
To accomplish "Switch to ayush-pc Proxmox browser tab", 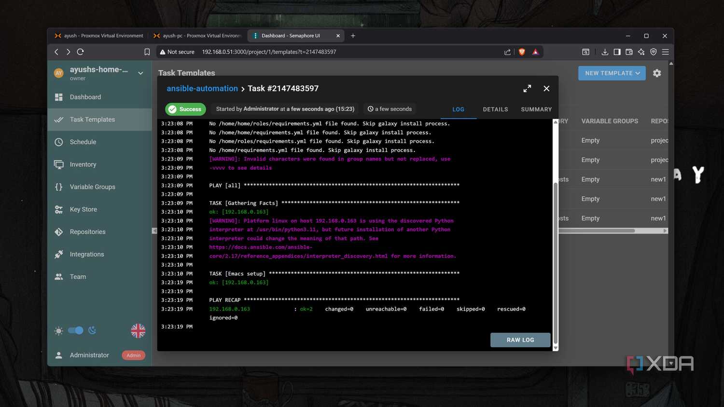I will tap(198, 36).
